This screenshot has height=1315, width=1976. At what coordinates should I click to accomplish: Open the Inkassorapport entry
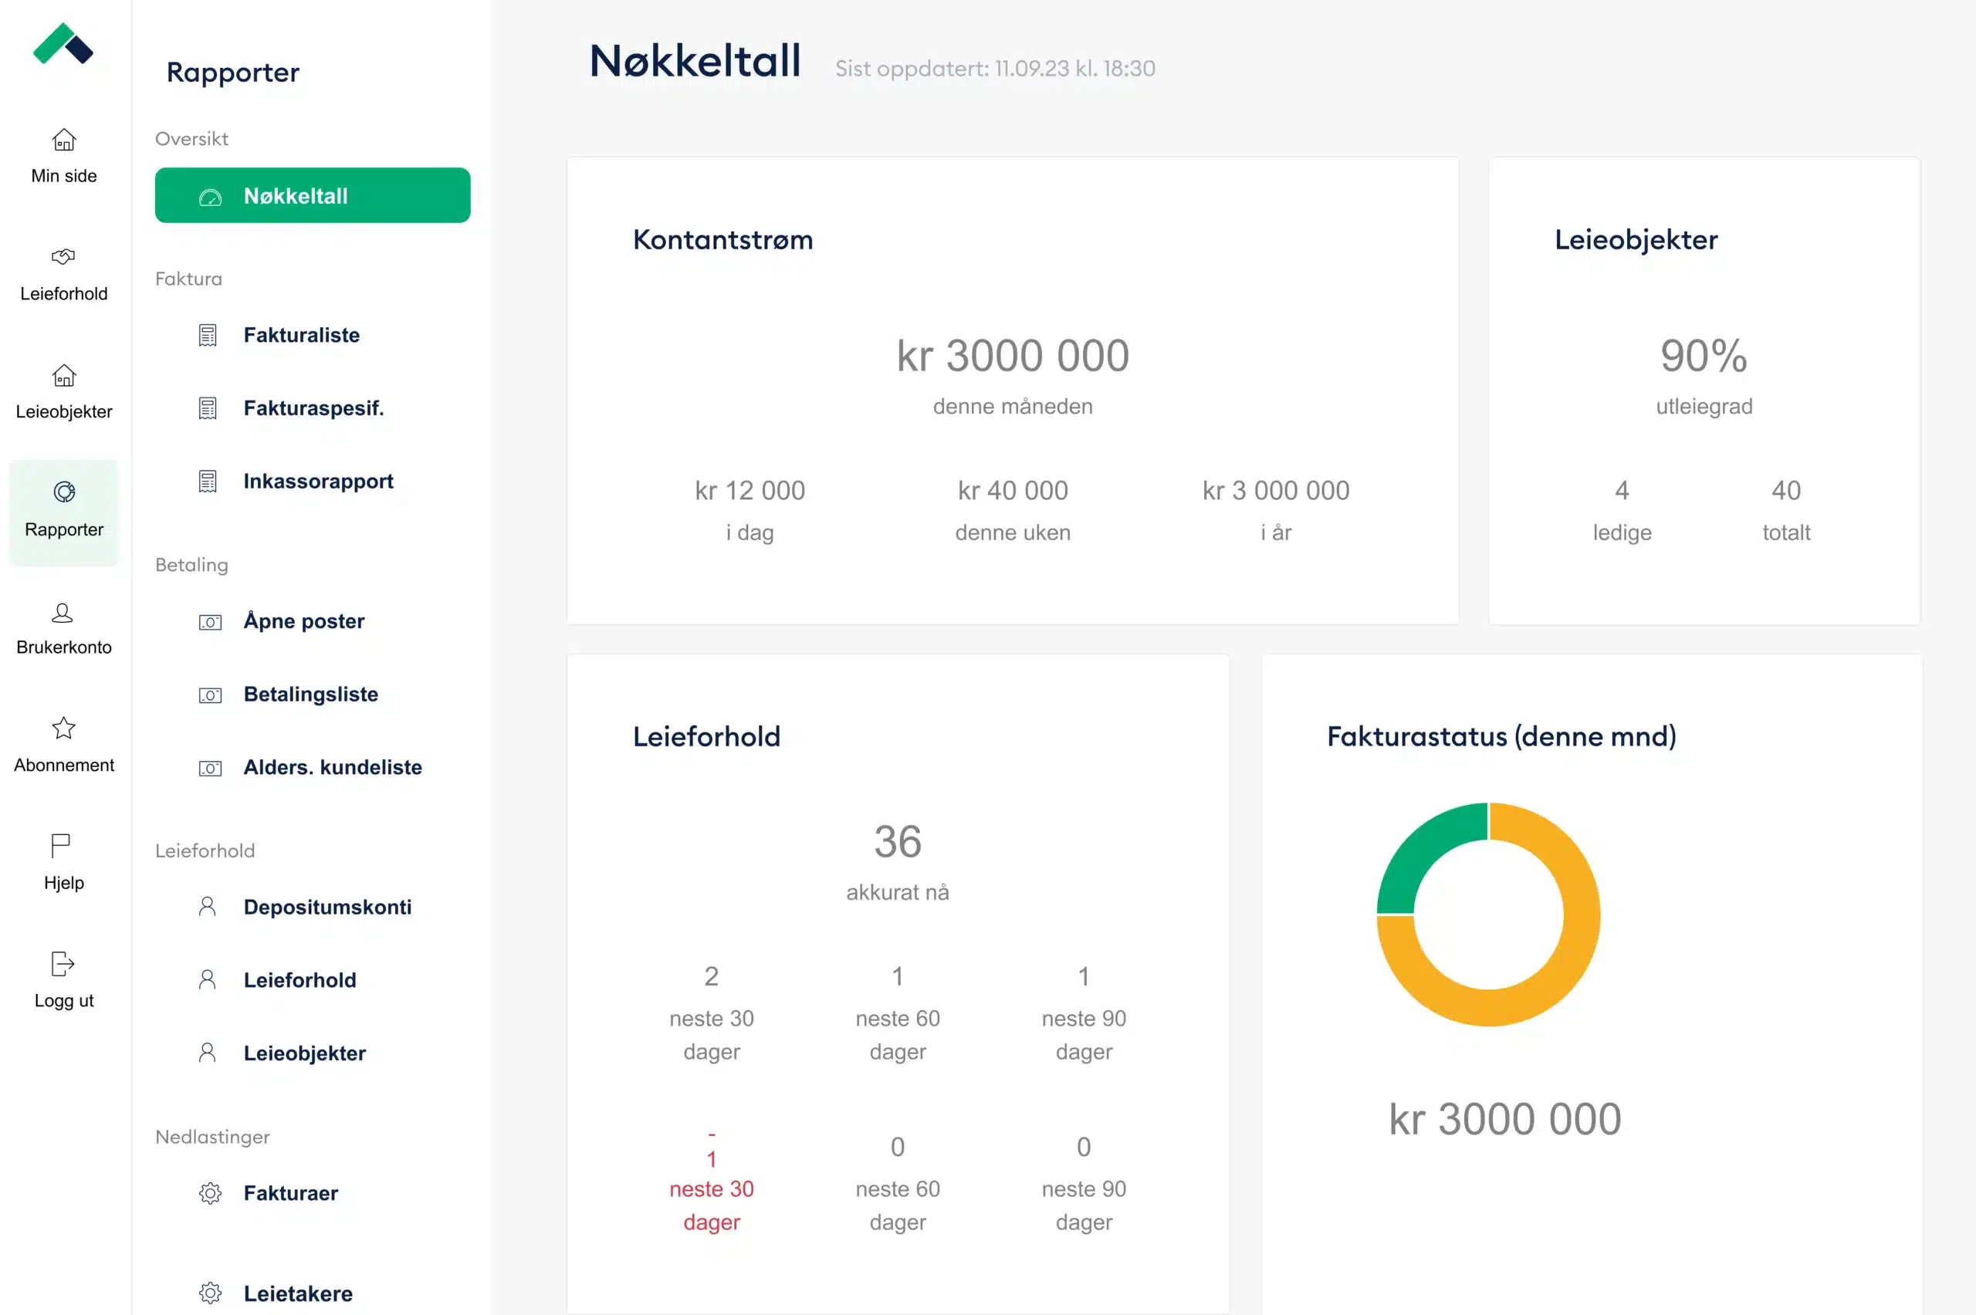pyautogui.click(x=318, y=482)
